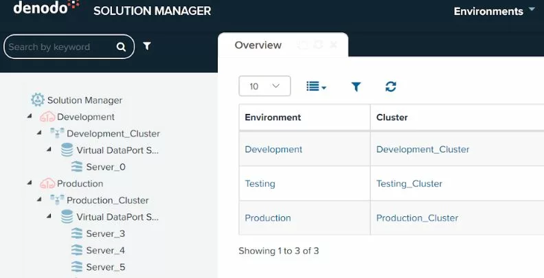Select the Overview tab
This screenshot has height=278, width=544.
pos(258,45)
